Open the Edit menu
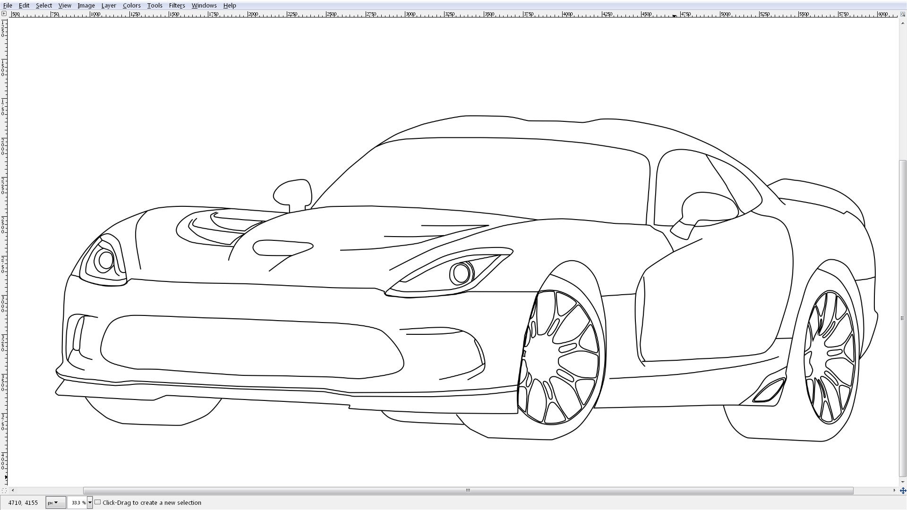Viewport: 907px width, 510px height. (x=24, y=5)
